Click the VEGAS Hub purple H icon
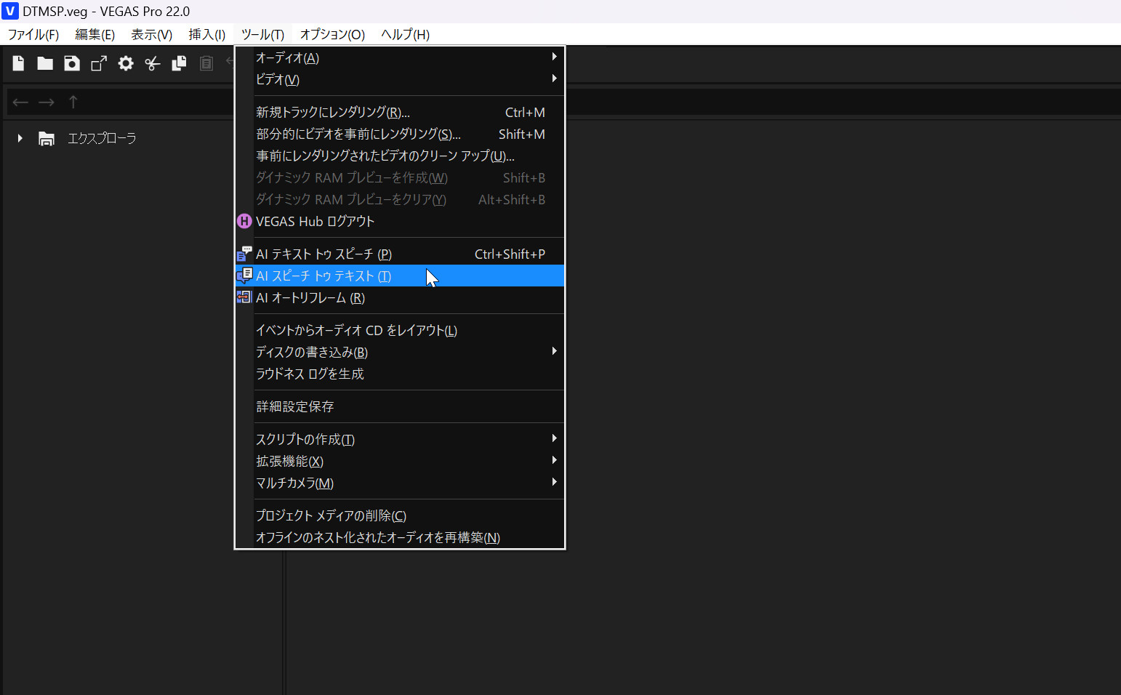Viewport: 1121px width, 695px height. 244,221
